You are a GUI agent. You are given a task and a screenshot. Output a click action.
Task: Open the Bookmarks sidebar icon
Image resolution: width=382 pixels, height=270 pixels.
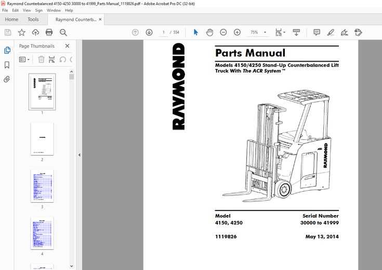click(7, 65)
